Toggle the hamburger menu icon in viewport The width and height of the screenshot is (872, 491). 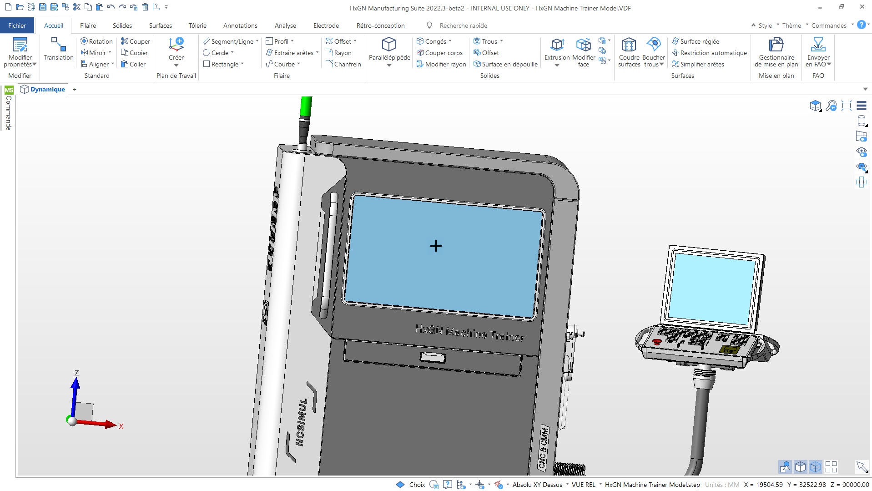click(861, 106)
